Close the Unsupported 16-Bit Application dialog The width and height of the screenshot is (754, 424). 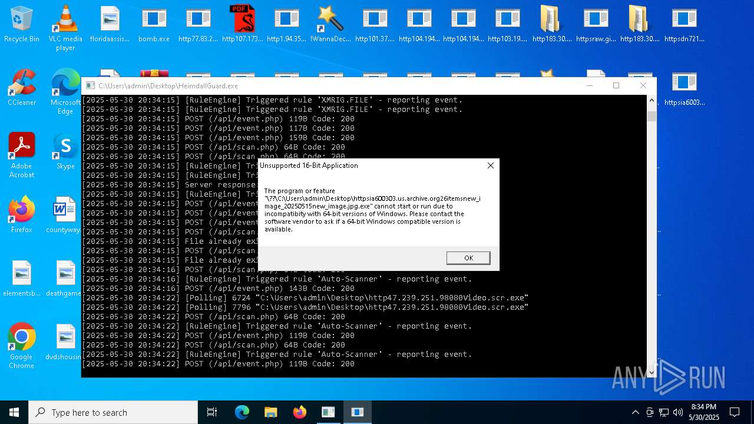(490, 165)
